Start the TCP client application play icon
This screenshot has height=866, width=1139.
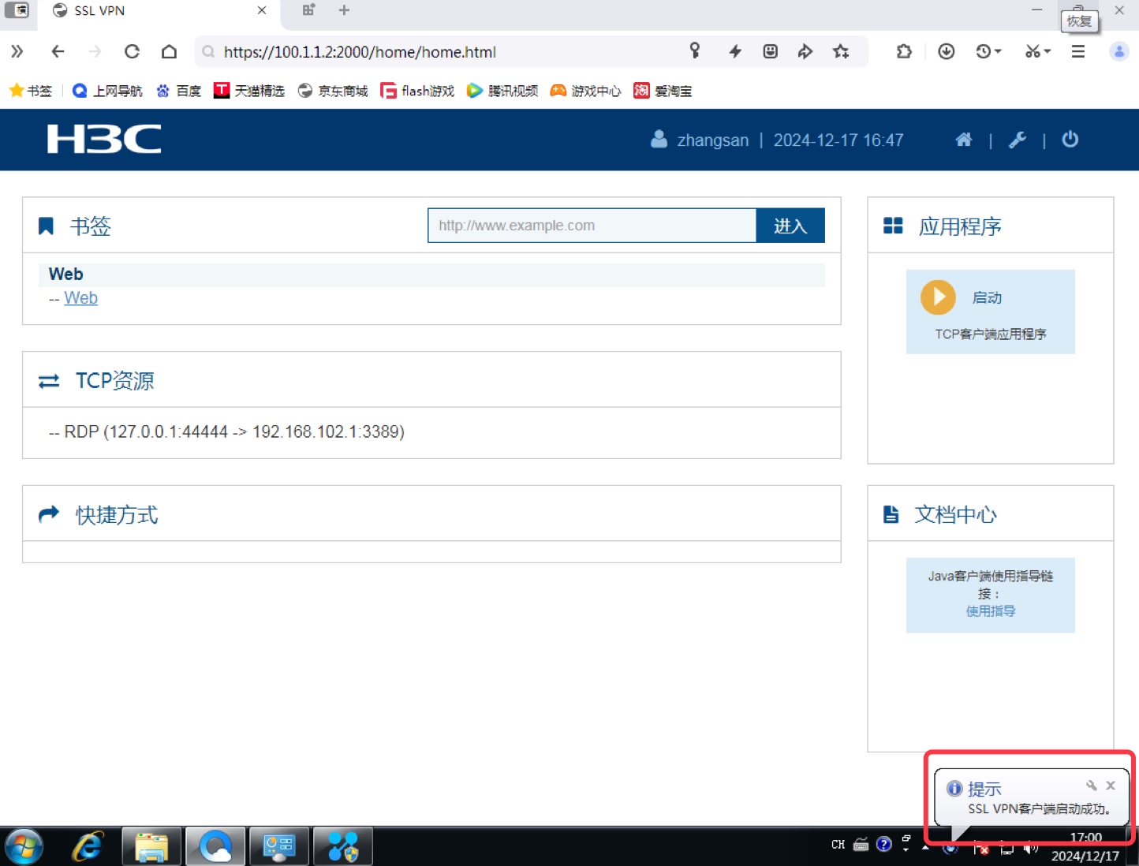[x=938, y=297]
